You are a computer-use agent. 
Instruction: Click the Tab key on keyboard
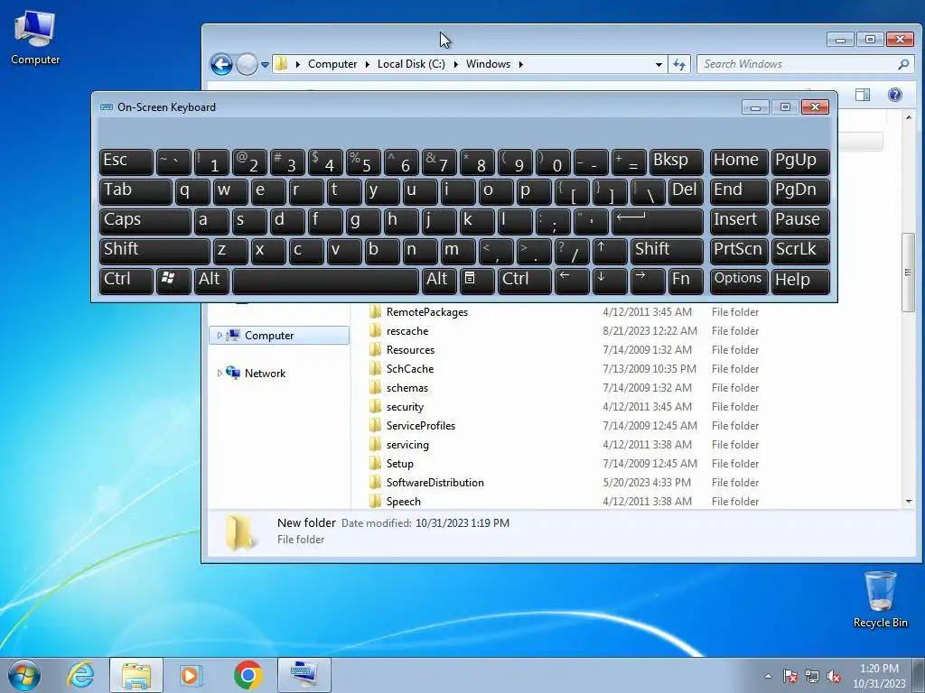[135, 192]
